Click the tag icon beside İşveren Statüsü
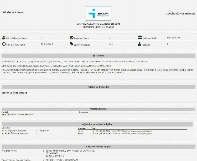This screenshot has height=161, width=197. coord(72,44)
